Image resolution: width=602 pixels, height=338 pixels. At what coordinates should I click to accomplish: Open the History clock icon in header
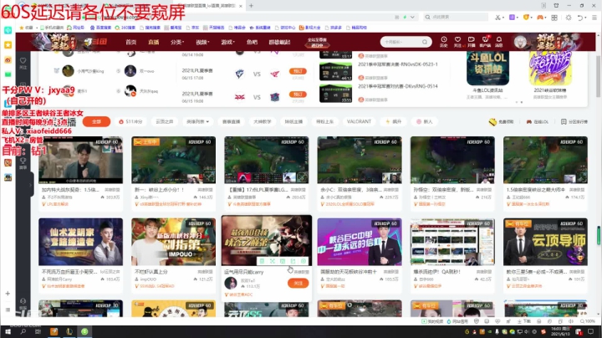[x=444, y=40]
